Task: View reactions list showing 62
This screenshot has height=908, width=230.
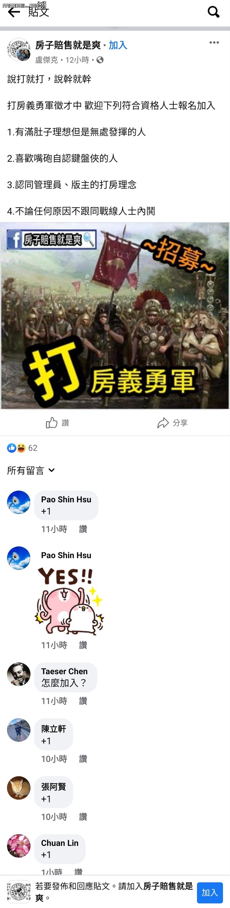Action: coord(22,448)
